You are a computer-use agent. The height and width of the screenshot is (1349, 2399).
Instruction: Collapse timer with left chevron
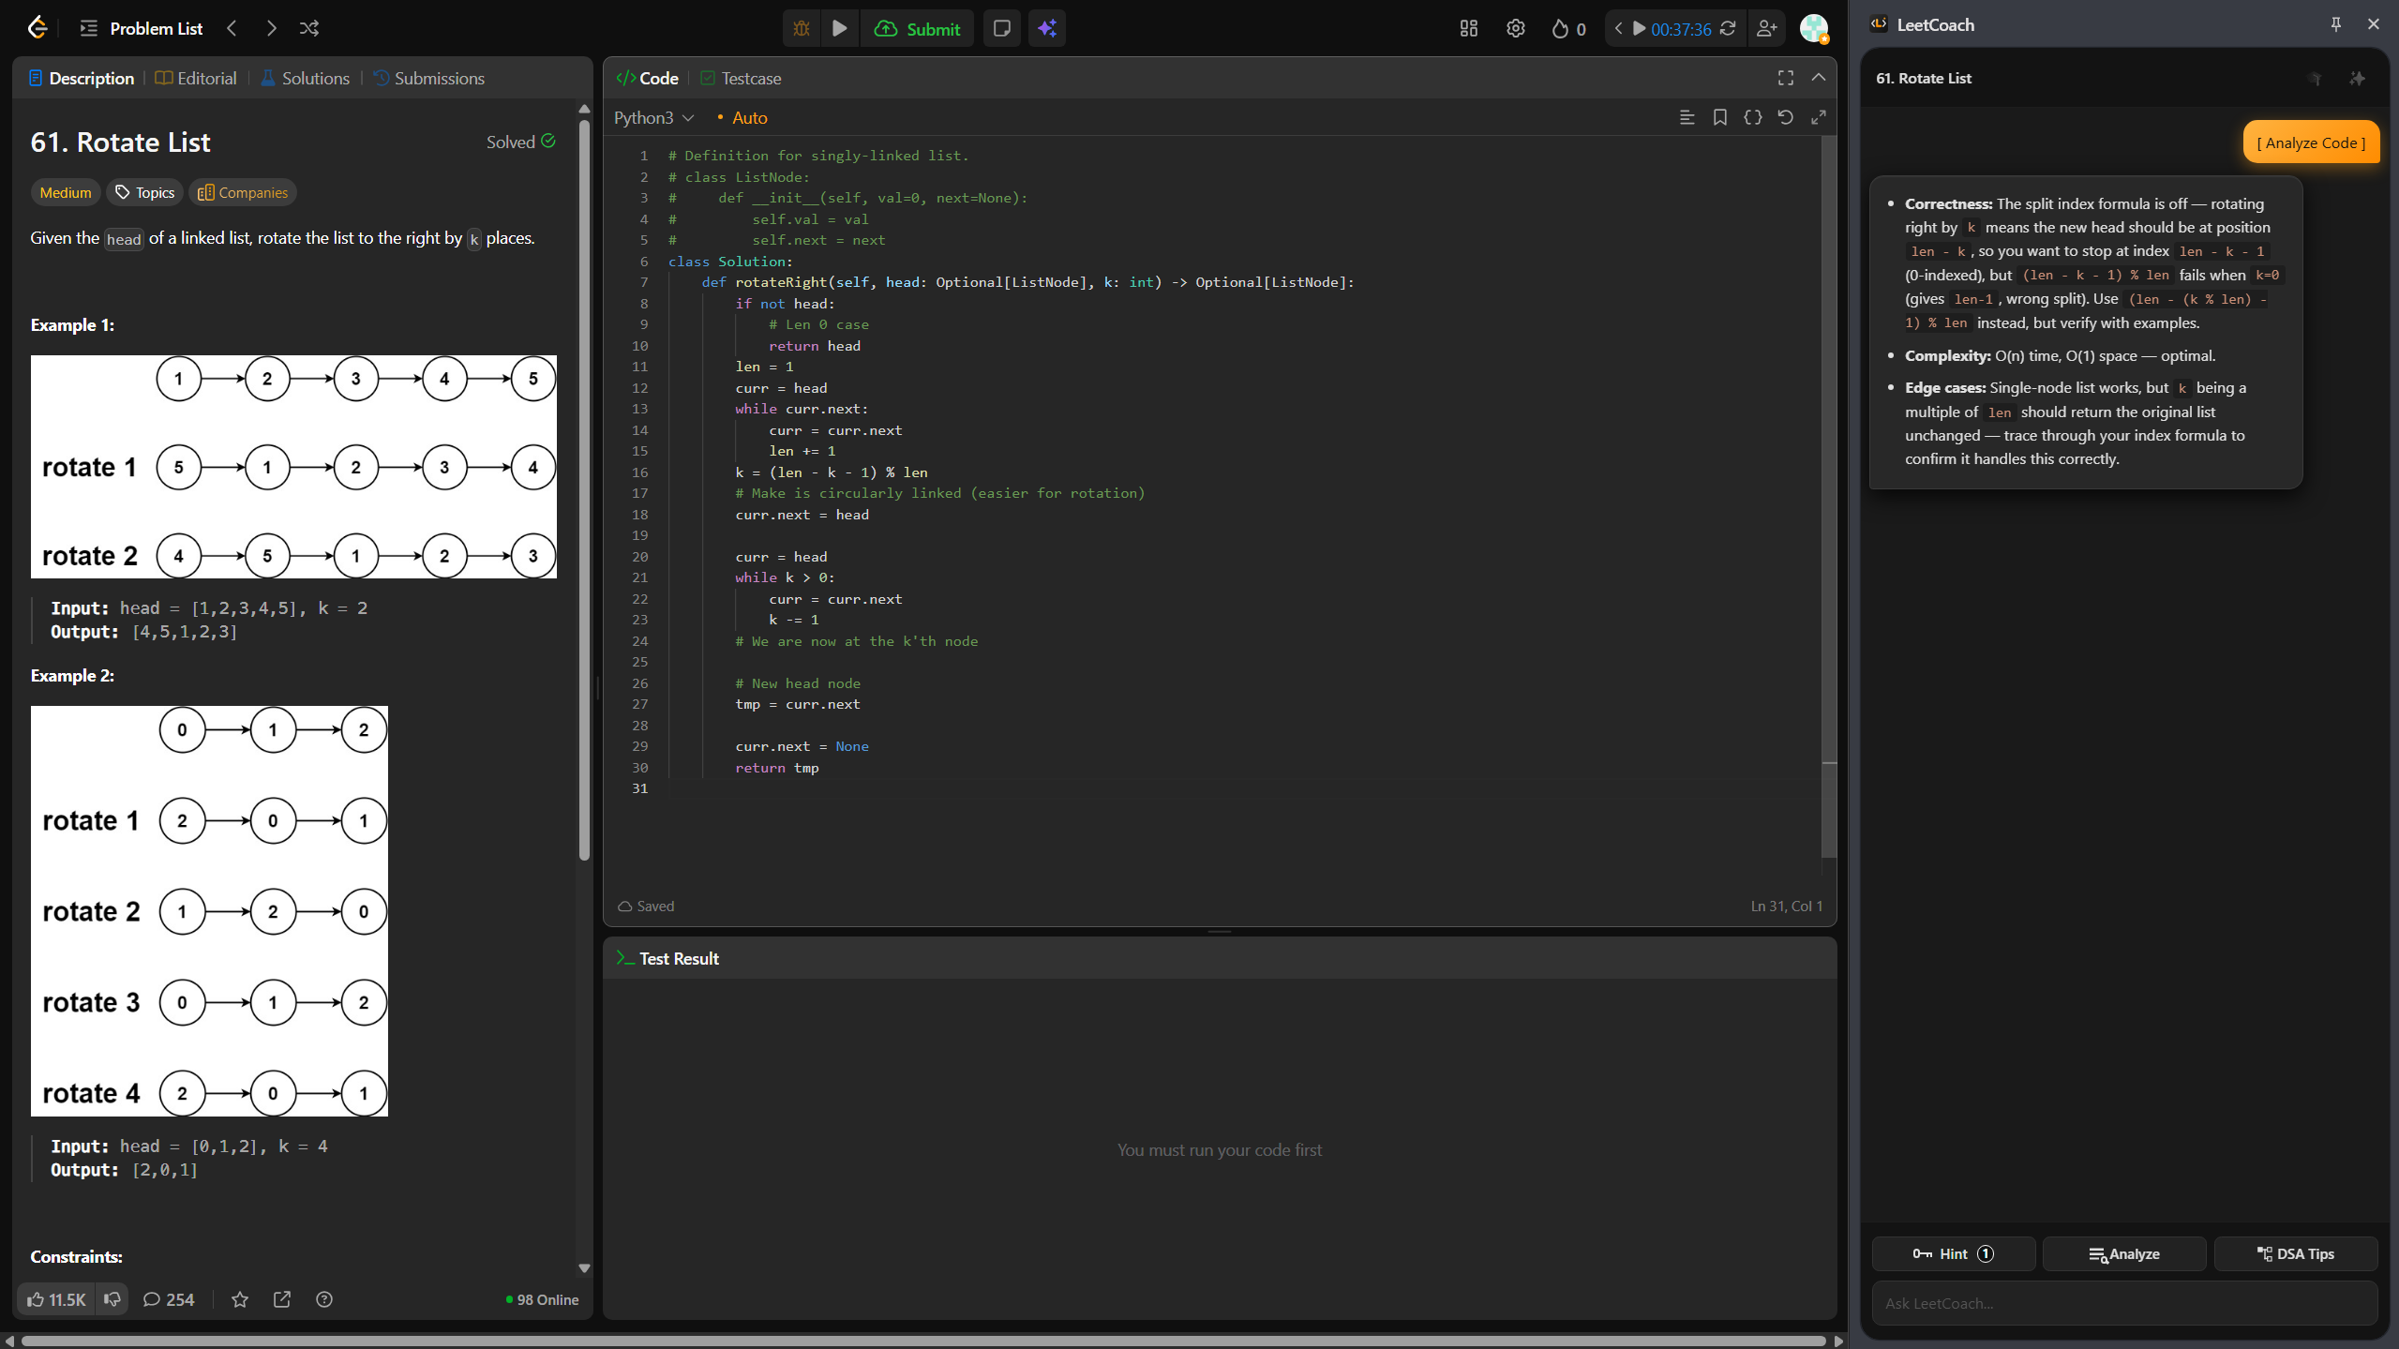click(1618, 28)
